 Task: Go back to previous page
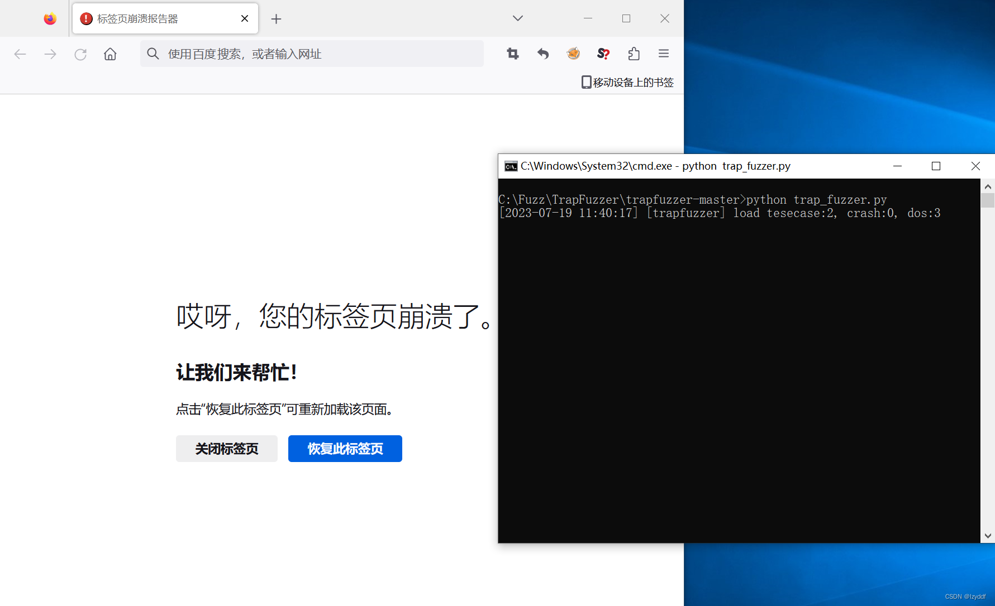20,54
